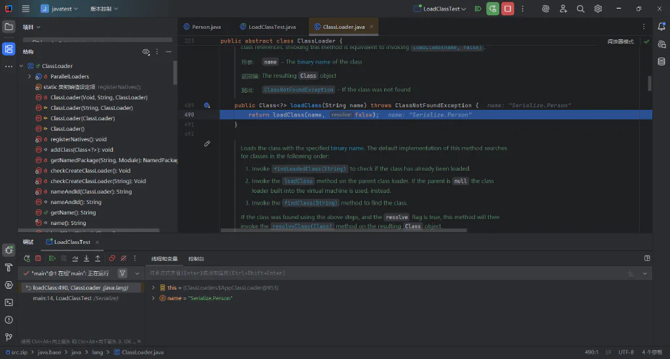This screenshot has width=670, height=359.
Task: Rerun debug with green top button
Action: 493,9
